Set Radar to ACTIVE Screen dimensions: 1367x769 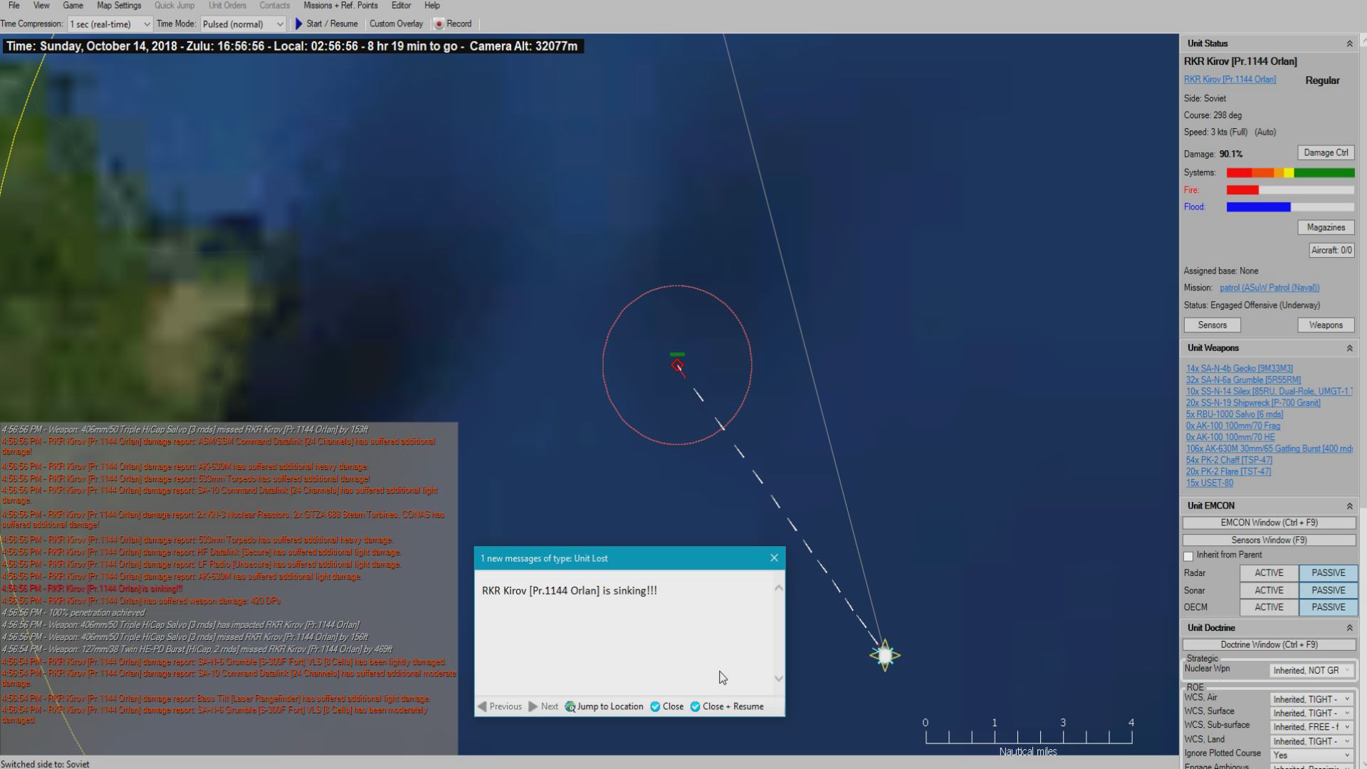click(1269, 573)
